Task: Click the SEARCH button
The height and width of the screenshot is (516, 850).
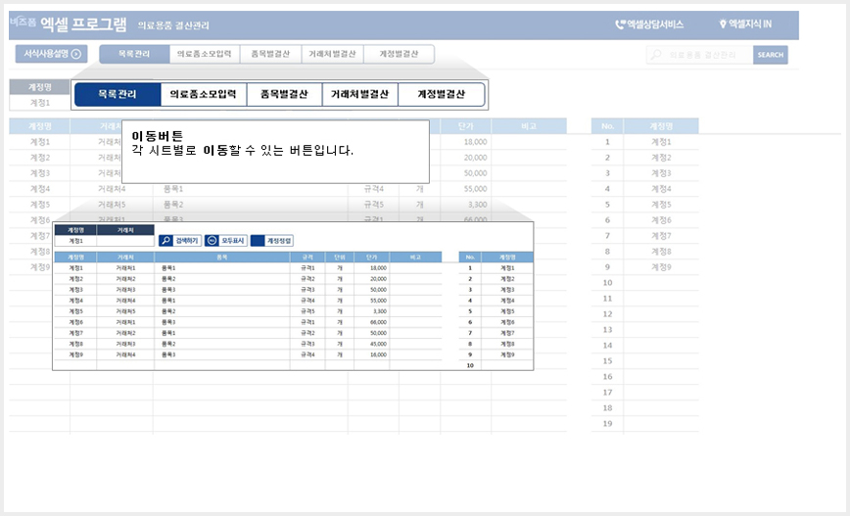Action: [771, 55]
